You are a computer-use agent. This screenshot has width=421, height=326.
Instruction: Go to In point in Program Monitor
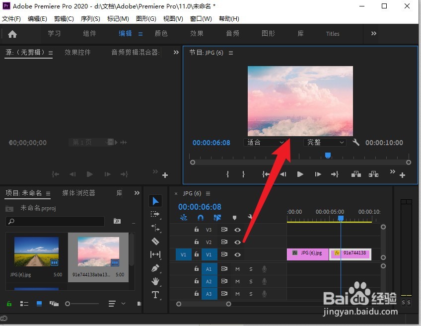pyautogui.click(x=266, y=174)
